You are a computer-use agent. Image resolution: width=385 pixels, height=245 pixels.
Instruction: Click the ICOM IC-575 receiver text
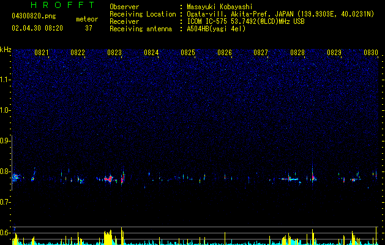245,21
